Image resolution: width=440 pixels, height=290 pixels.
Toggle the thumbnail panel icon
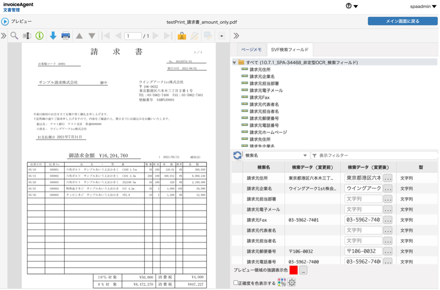(x=27, y=36)
